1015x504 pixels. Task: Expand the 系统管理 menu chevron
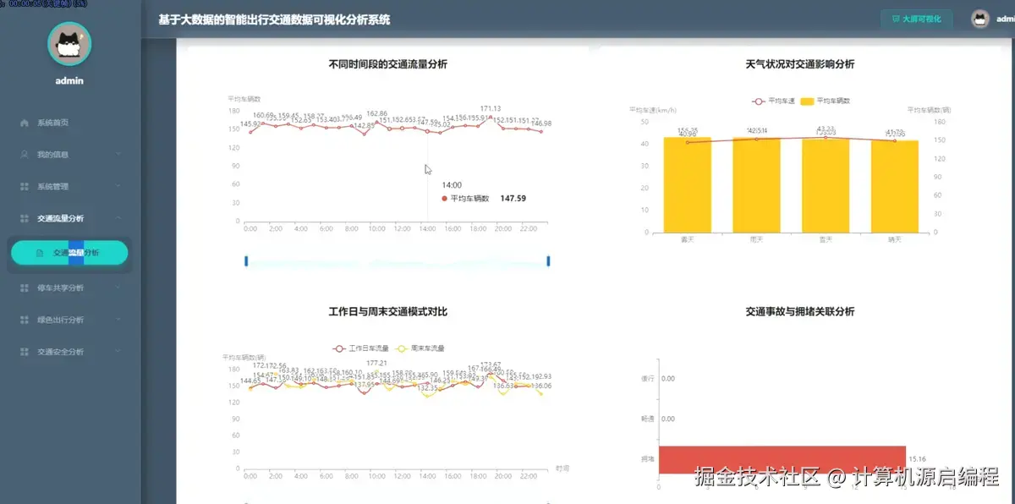pos(118,187)
